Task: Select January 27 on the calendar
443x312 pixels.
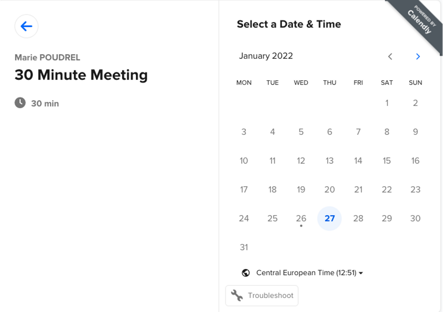Action: click(x=329, y=219)
